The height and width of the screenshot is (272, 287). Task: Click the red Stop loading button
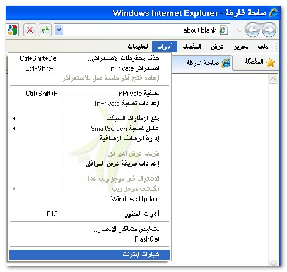coord(30,30)
